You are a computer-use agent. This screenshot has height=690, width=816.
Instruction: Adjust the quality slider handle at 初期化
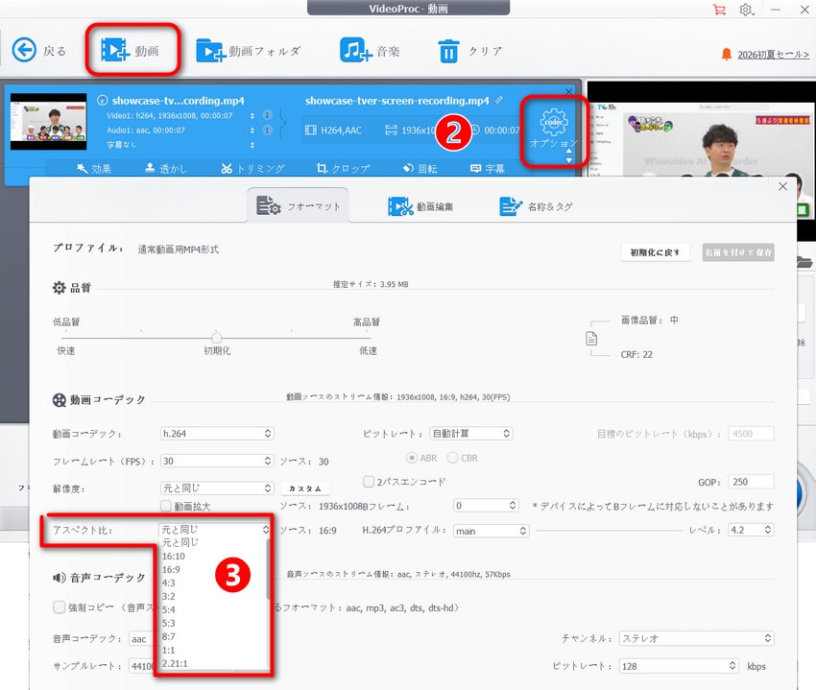[217, 336]
